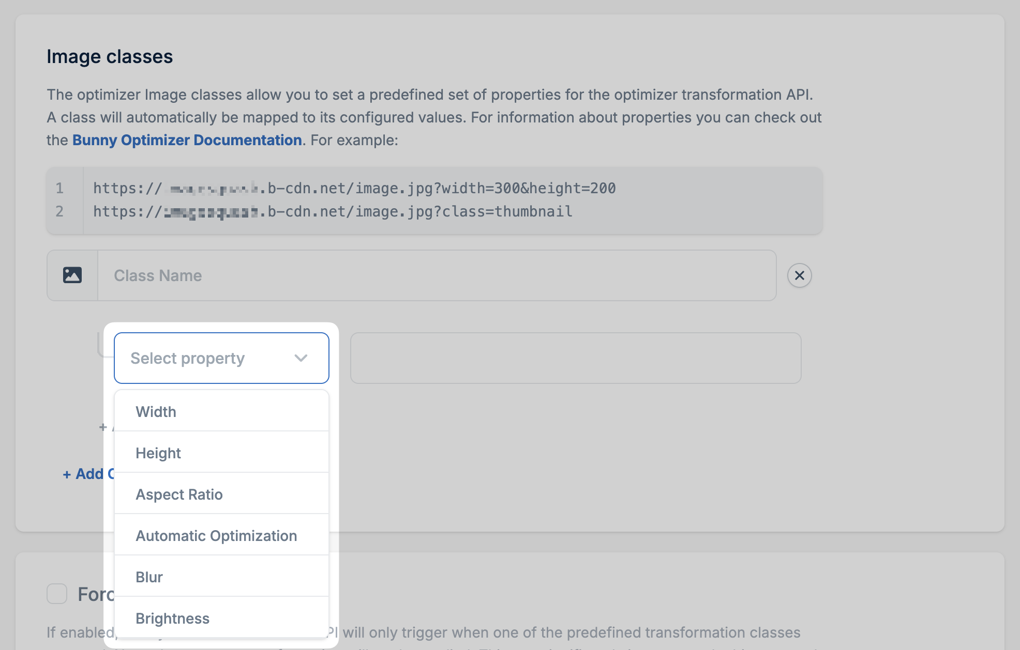Screen dimensions: 1020x650
Task: Click the empty property value field
Action: [576, 358]
